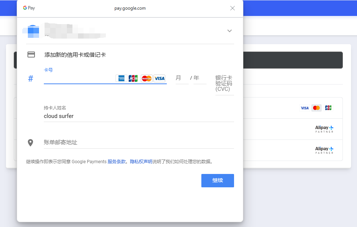This screenshot has width=357, height=227.
Task: Click the MasterCard icon in card field
Action: pyautogui.click(x=147, y=78)
